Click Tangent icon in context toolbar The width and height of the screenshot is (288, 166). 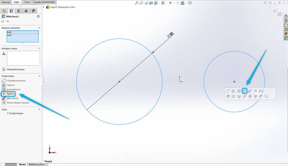[233, 91]
